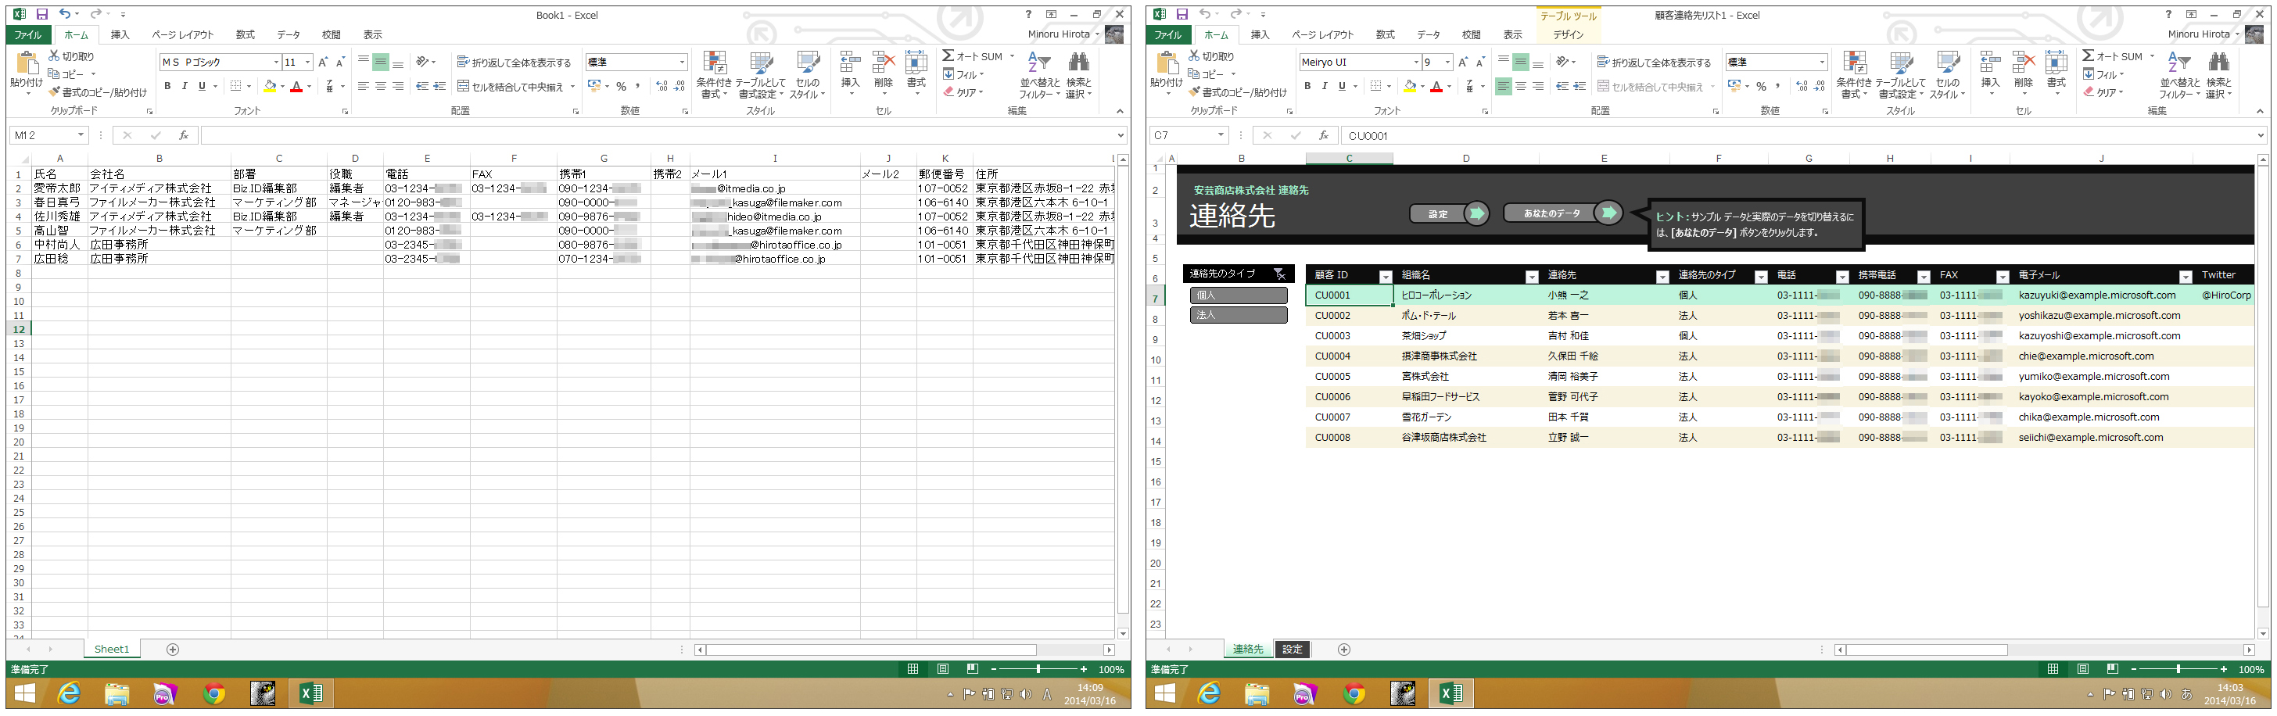Open 顧客 ID column filter dropdown

(x=1385, y=277)
